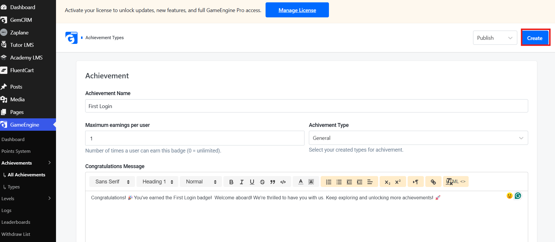The height and width of the screenshot is (242, 555).
Task: Focus the Maximum earnings per user field
Action: click(x=195, y=138)
